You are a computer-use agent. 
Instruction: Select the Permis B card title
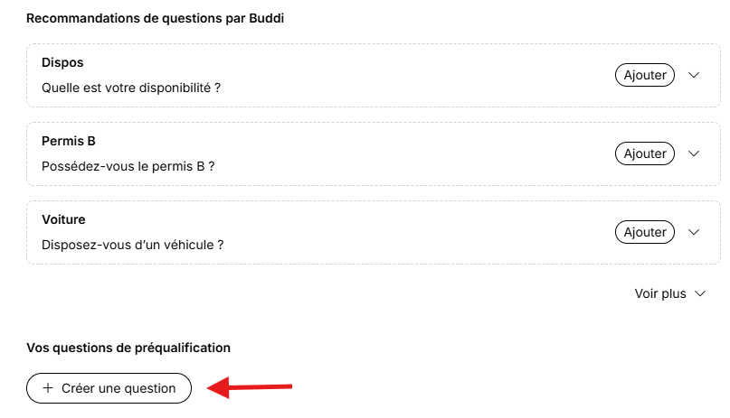pos(69,141)
